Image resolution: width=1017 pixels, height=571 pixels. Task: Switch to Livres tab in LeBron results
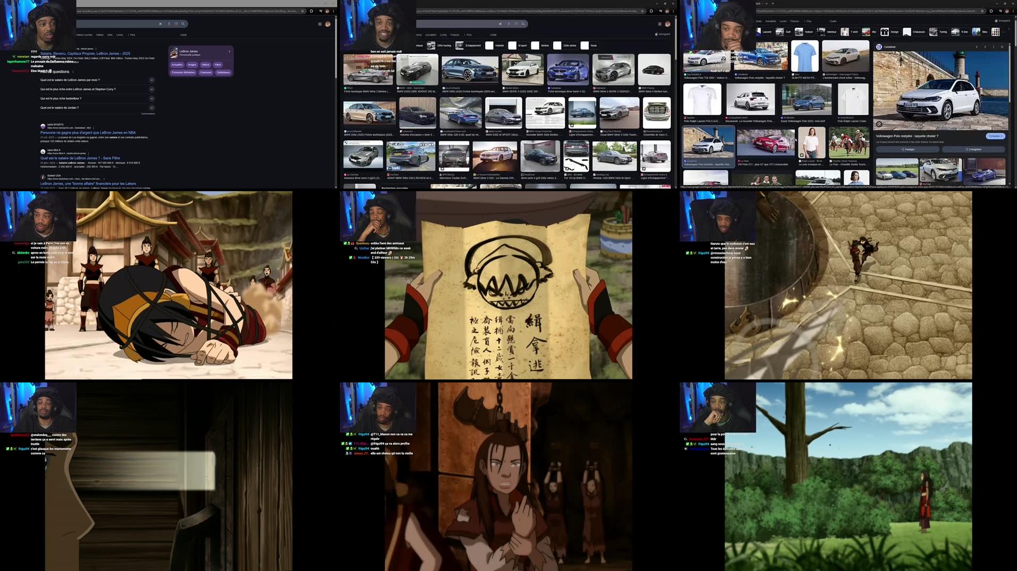point(120,35)
